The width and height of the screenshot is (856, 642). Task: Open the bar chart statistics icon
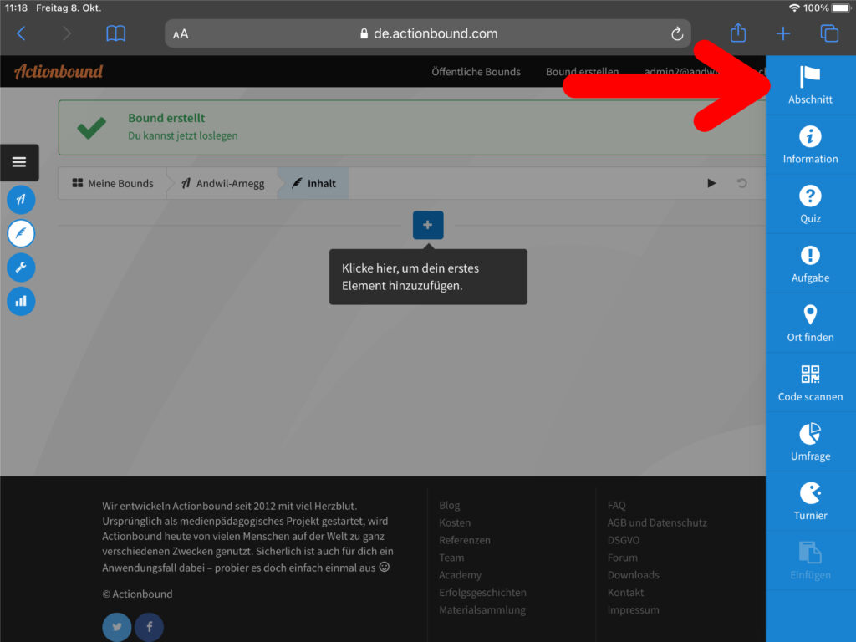(21, 301)
